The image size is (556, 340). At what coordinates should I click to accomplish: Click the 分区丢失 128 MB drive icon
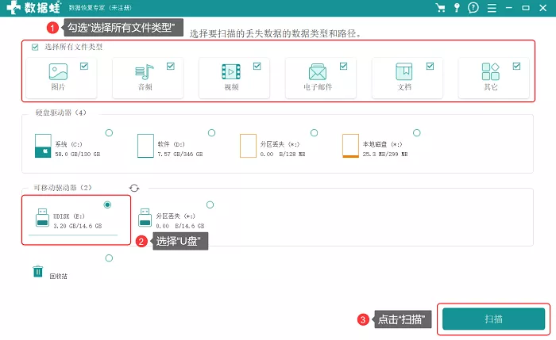click(x=248, y=146)
